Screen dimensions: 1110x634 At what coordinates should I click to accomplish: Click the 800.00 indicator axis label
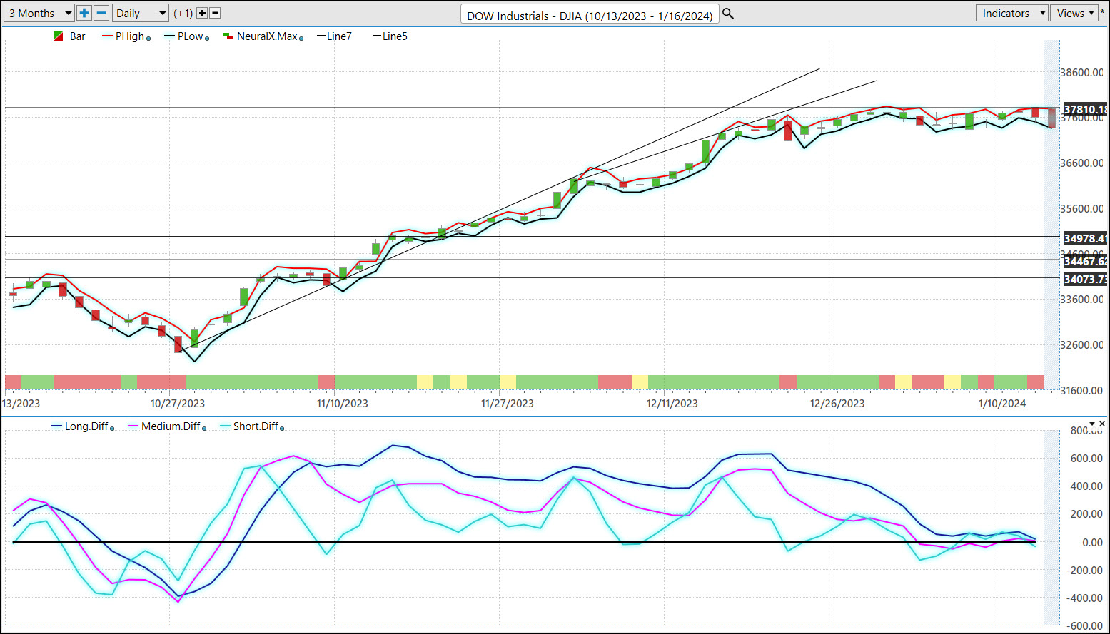(x=1086, y=431)
